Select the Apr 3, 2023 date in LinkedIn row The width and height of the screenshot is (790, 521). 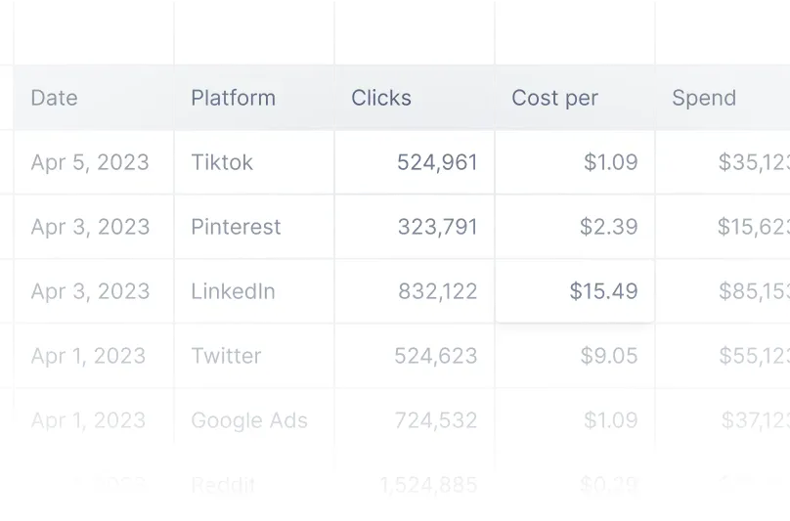[x=90, y=291]
